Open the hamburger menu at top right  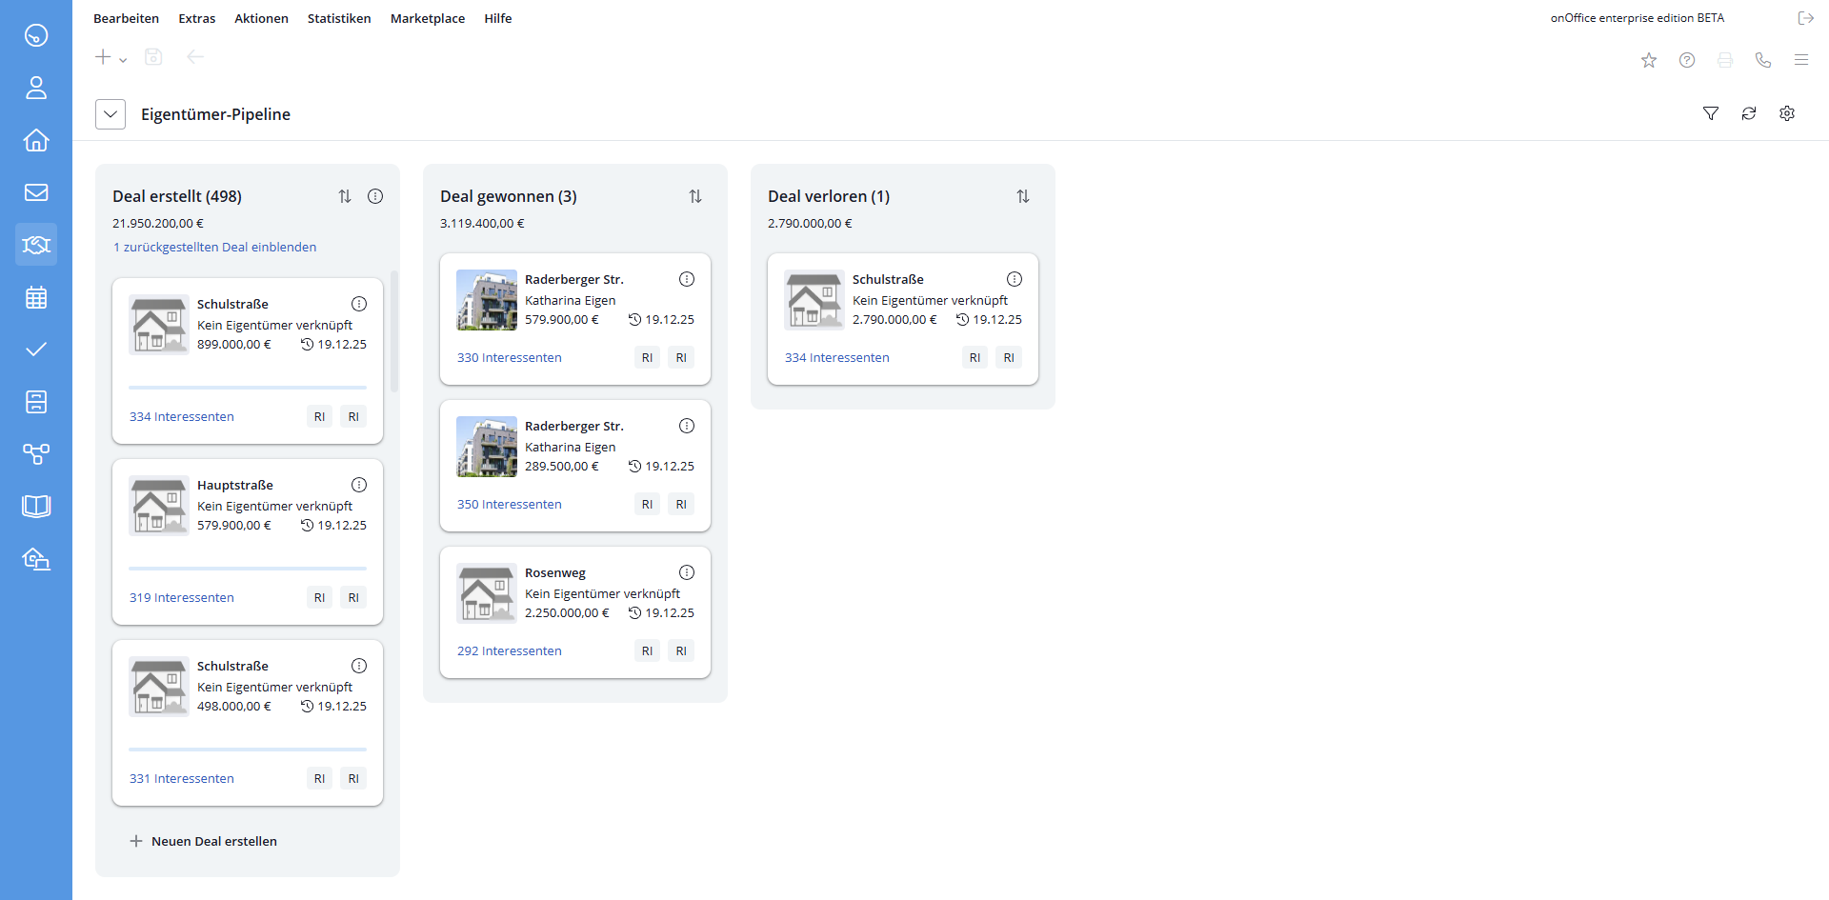(1801, 60)
